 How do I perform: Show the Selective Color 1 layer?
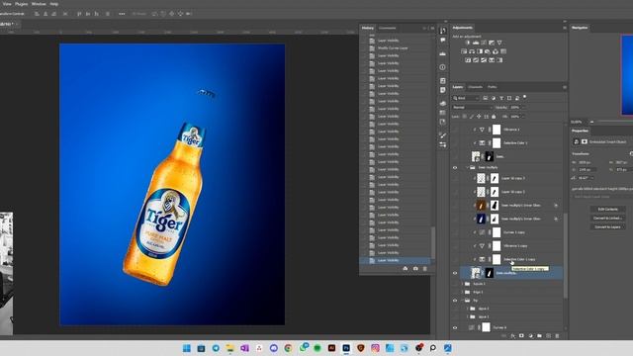click(x=455, y=142)
